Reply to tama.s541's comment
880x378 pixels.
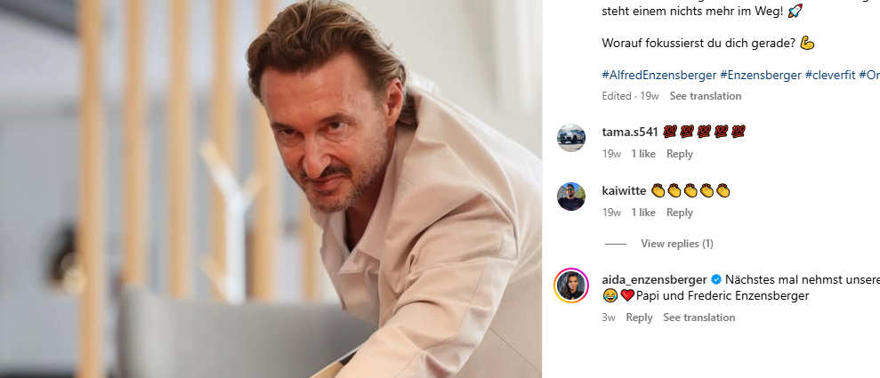click(679, 154)
